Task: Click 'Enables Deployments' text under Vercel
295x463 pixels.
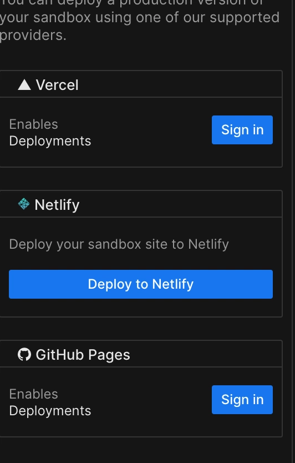Action: (50, 133)
